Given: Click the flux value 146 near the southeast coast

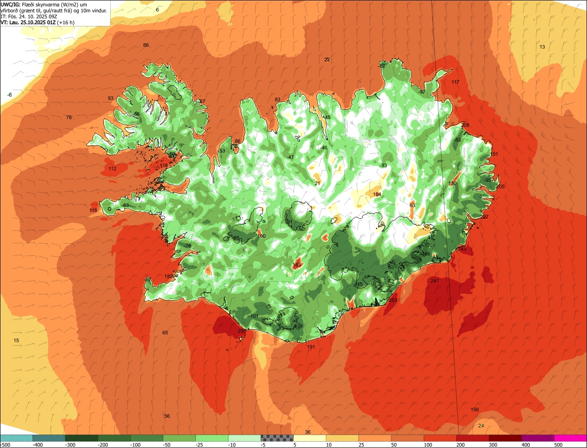Looking at the screenshot, I should tap(426, 254).
